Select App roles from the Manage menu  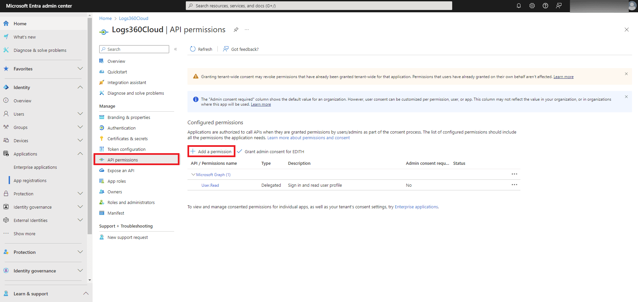tap(116, 181)
